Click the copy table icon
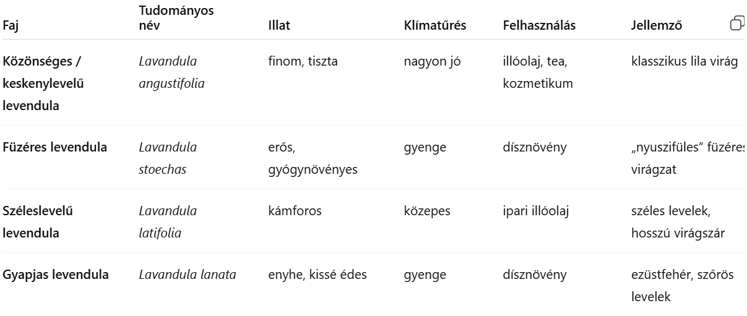The image size is (747, 316). point(737,23)
